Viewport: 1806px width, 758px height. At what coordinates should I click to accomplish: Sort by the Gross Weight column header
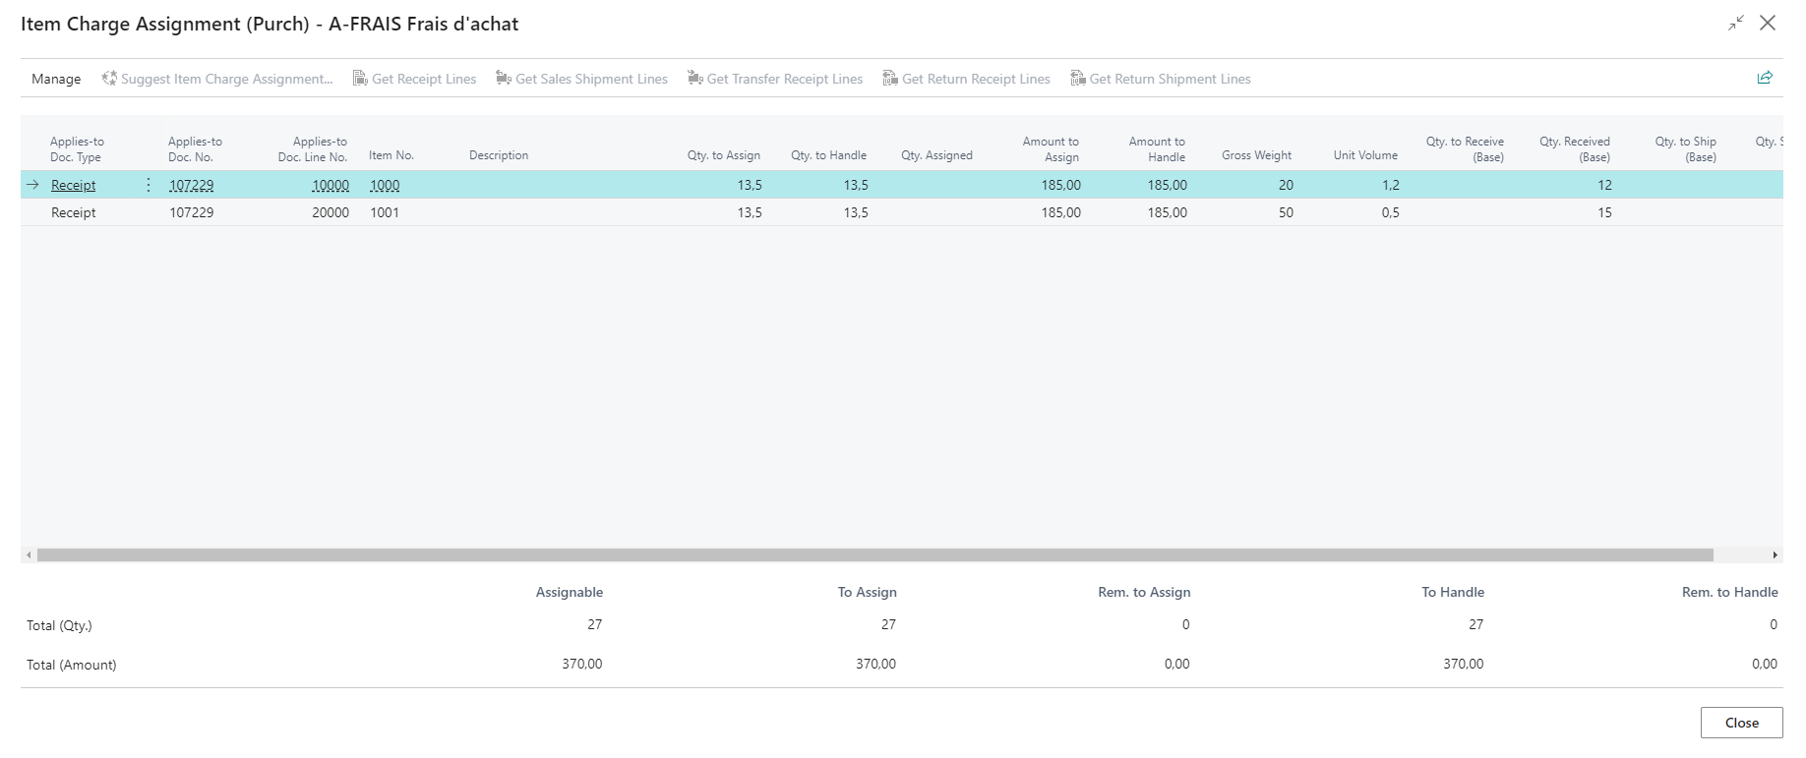[1256, 155]
